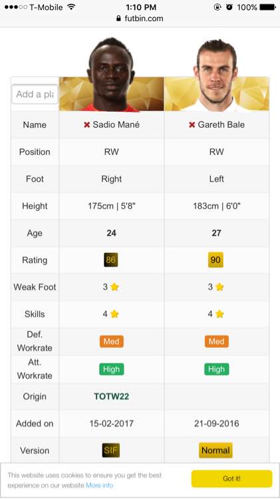Remove Gareth Bale with red X icon
The width and height of the screenshot is (280, 499).
click(192, 125)
